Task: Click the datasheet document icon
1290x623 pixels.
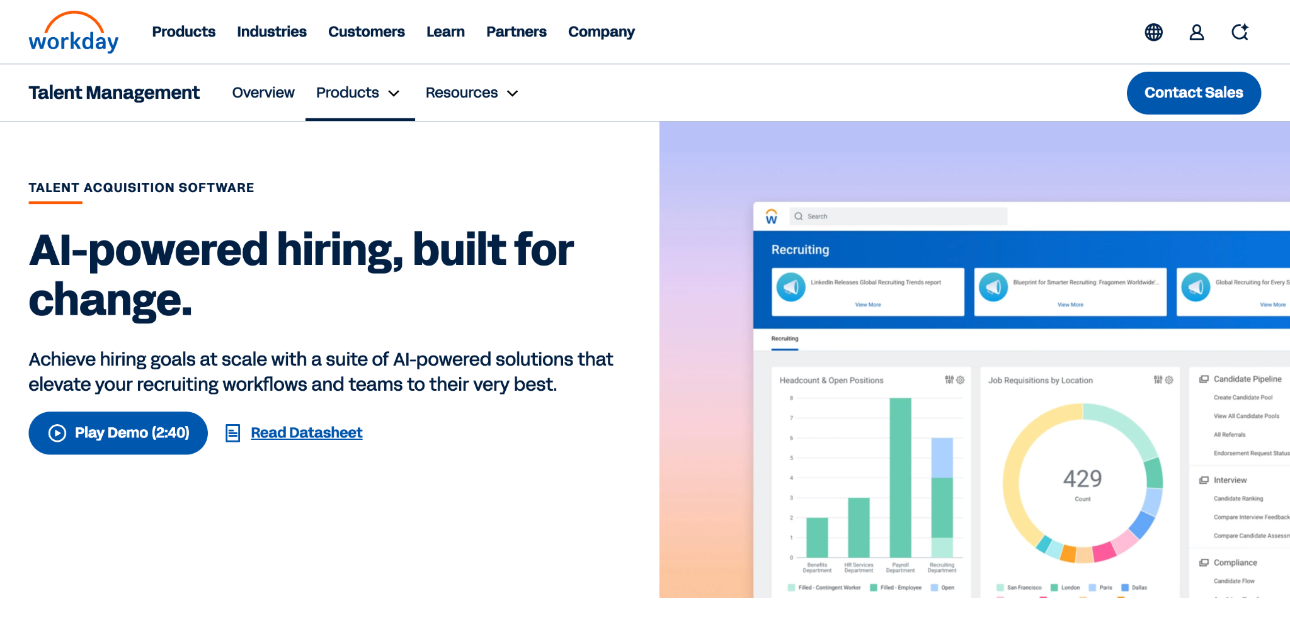Action: coord(232,433)
